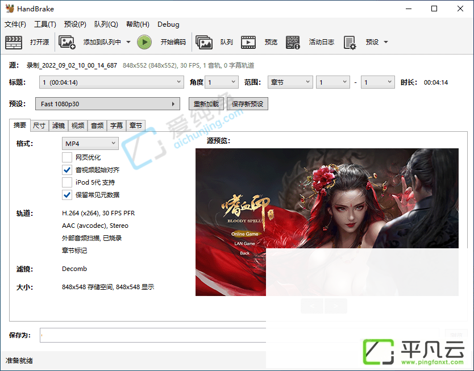Screen dimensions: 474x371
Task: Click the 准备就绪 status text
Action: tap(19, 360)
